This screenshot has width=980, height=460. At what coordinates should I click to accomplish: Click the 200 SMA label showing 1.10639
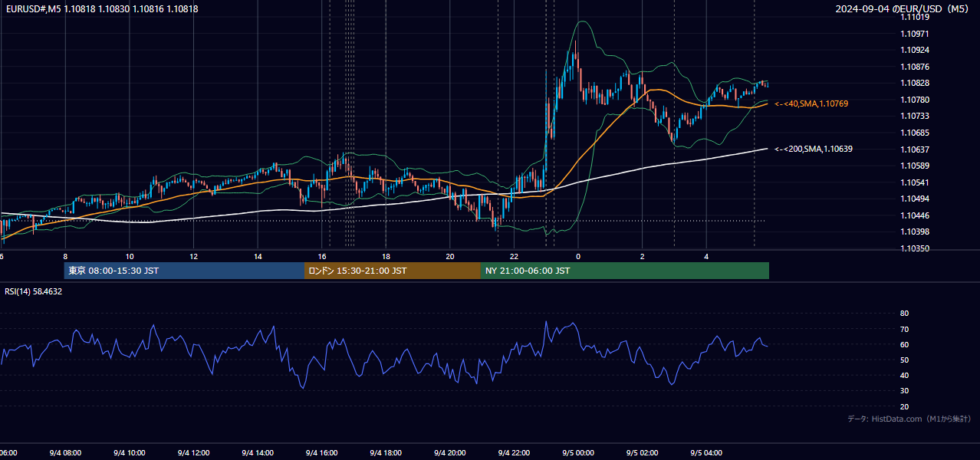coord(814,149)
